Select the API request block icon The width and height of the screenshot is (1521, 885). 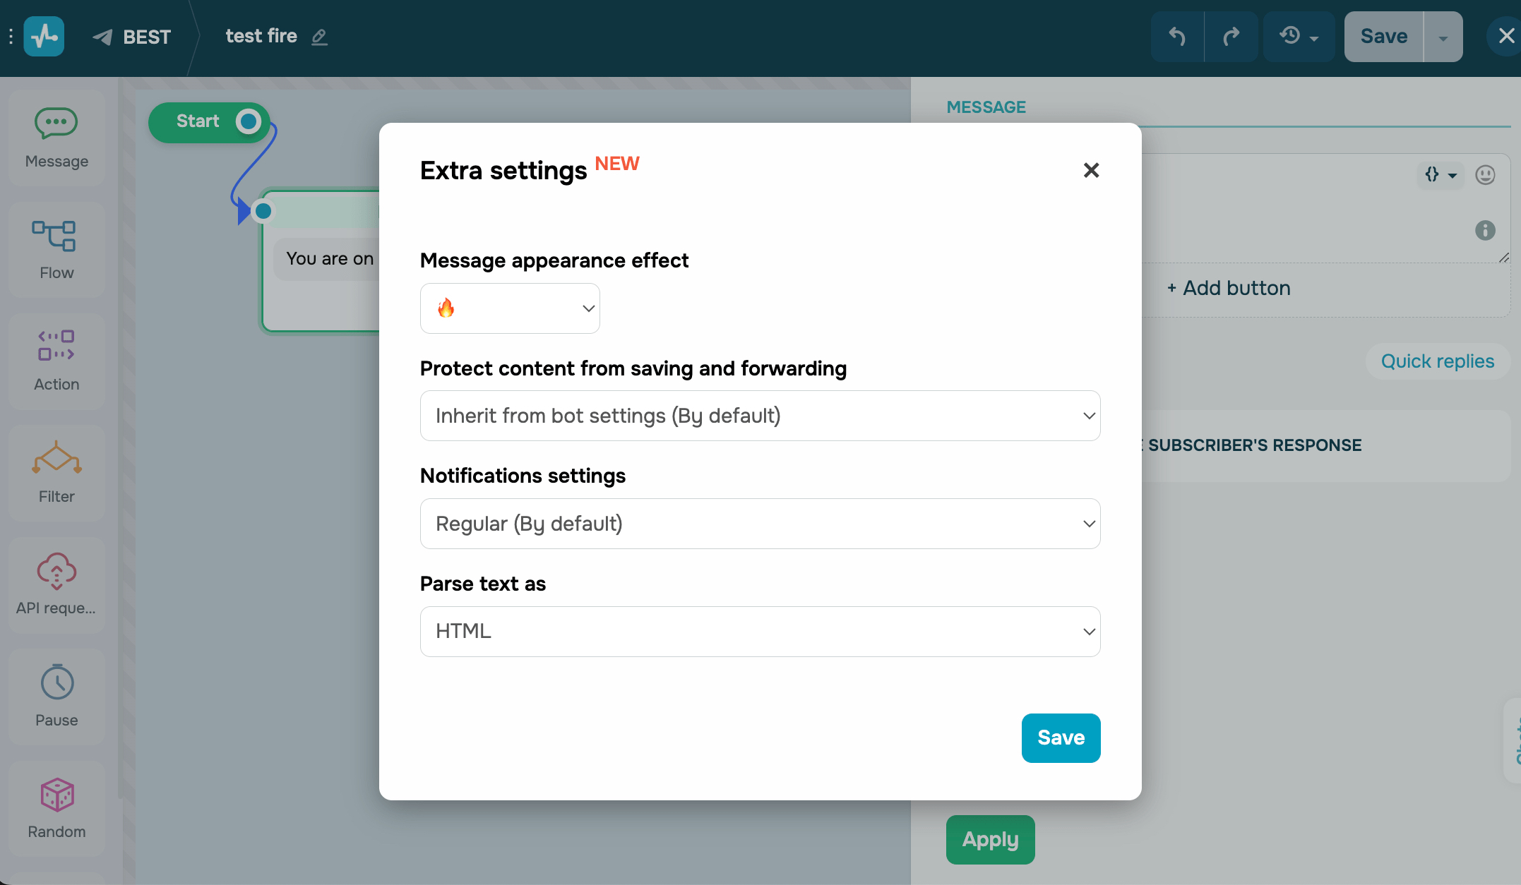pyautogui.click(x=56, y=570)
